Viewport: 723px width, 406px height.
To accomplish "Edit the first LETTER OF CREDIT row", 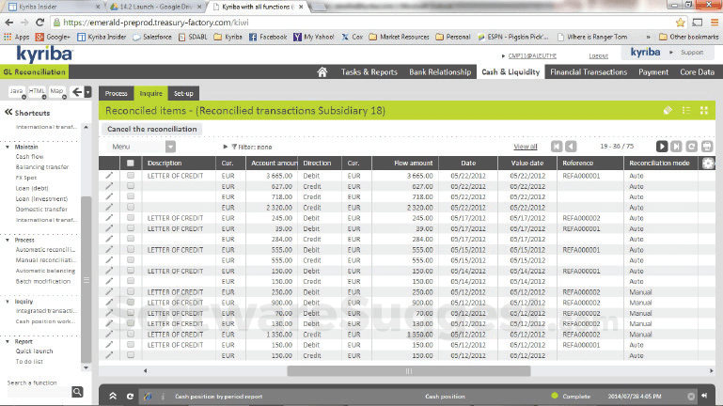I will tap(109, 176).
